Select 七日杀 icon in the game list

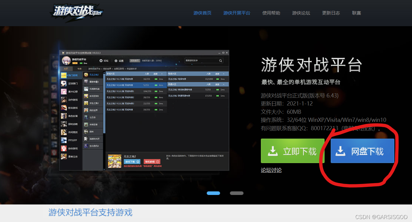pyautogui.click(x=86, y=117)
